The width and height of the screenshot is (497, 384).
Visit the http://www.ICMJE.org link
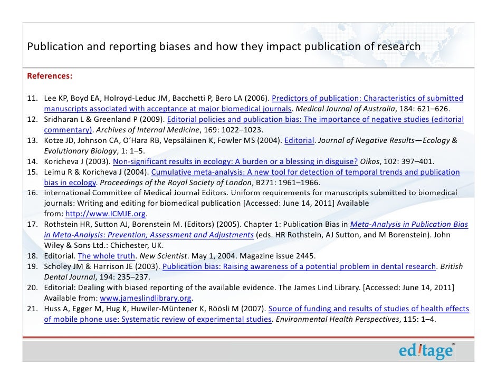[x=105, y=214]
